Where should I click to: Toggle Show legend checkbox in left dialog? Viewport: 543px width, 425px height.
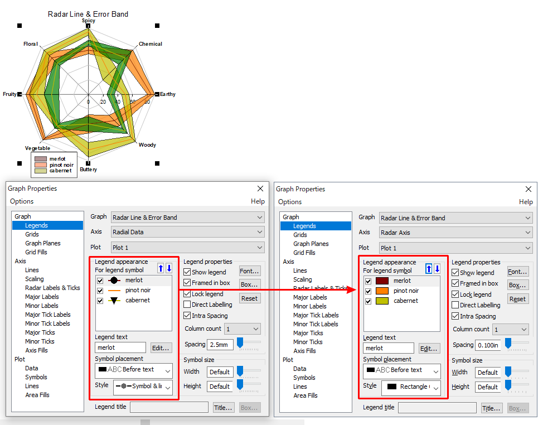(187, 272)
